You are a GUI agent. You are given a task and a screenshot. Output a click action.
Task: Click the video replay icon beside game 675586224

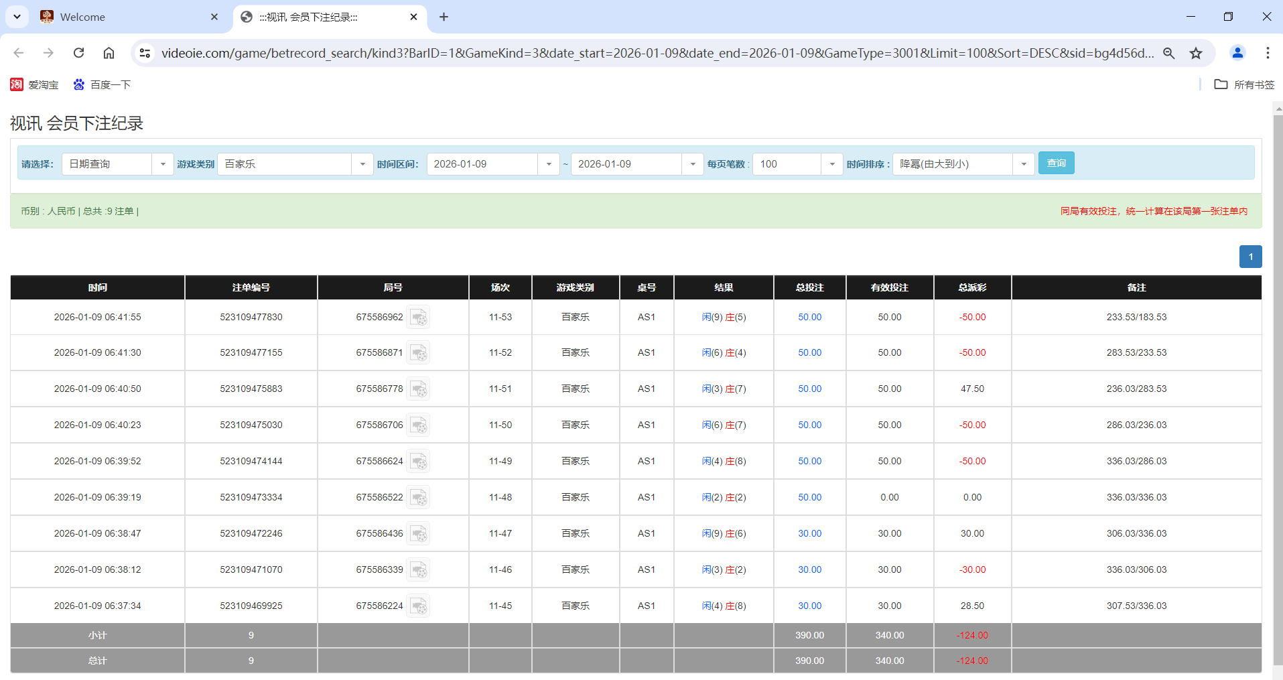[419, 605]
